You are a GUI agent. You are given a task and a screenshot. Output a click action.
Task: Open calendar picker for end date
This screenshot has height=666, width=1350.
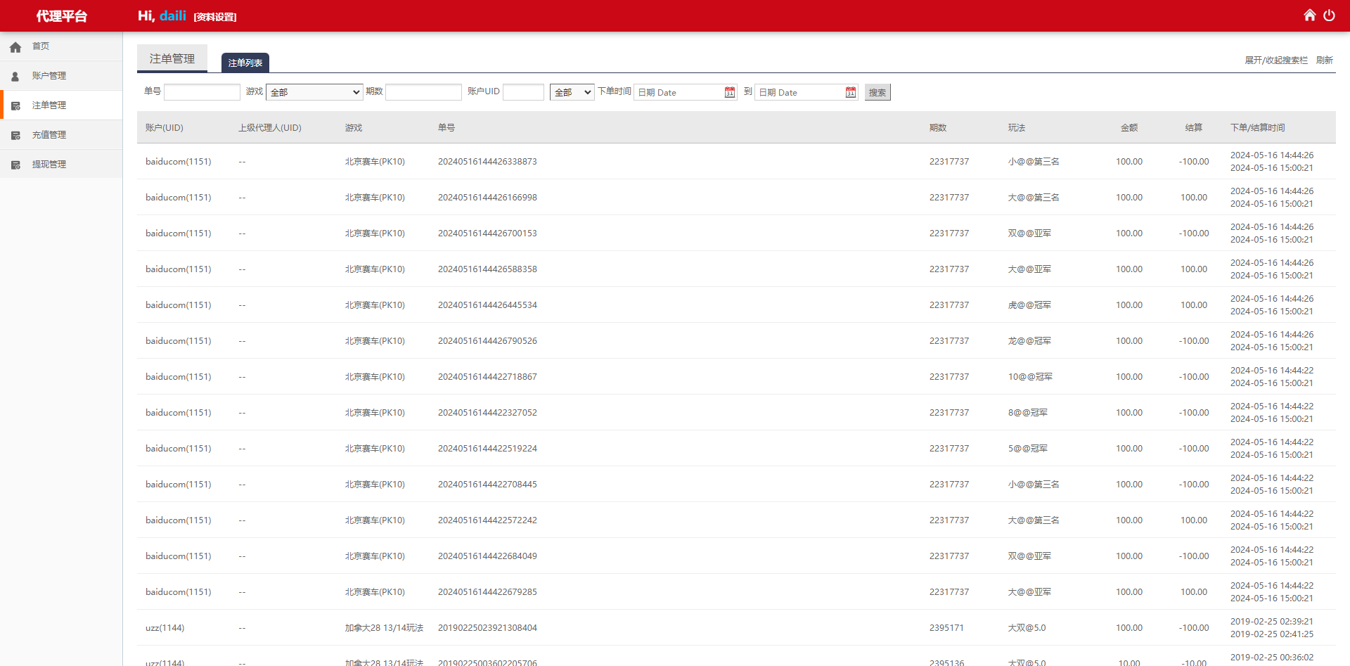851,92
